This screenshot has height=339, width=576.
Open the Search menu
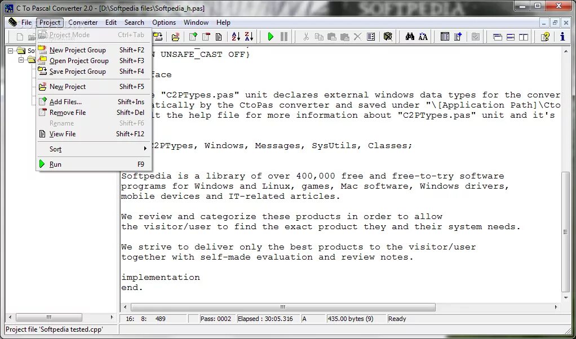pos(134,23)
